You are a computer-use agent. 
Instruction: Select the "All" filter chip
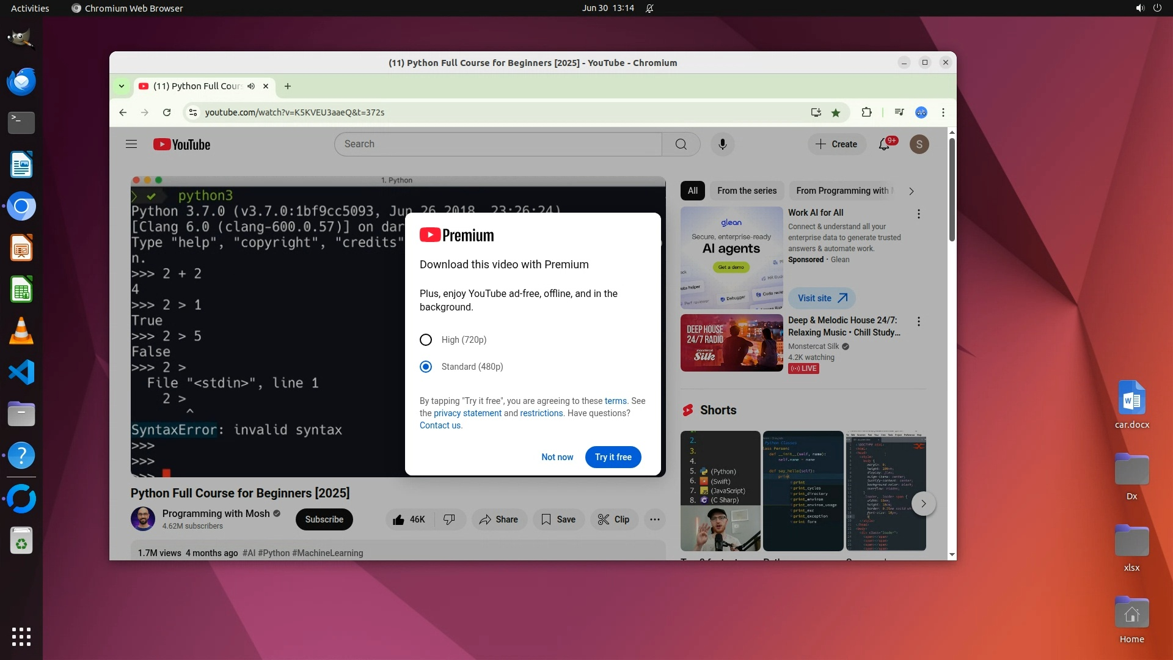[692, 191]
